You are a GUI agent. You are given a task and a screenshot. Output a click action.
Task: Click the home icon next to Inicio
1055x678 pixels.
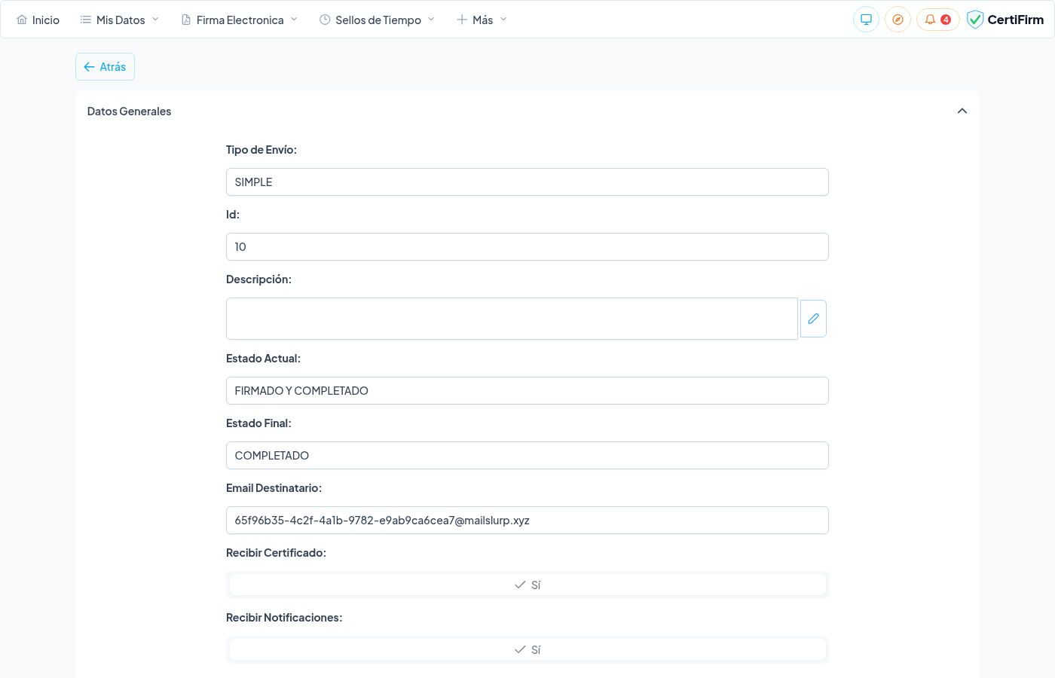22,20
